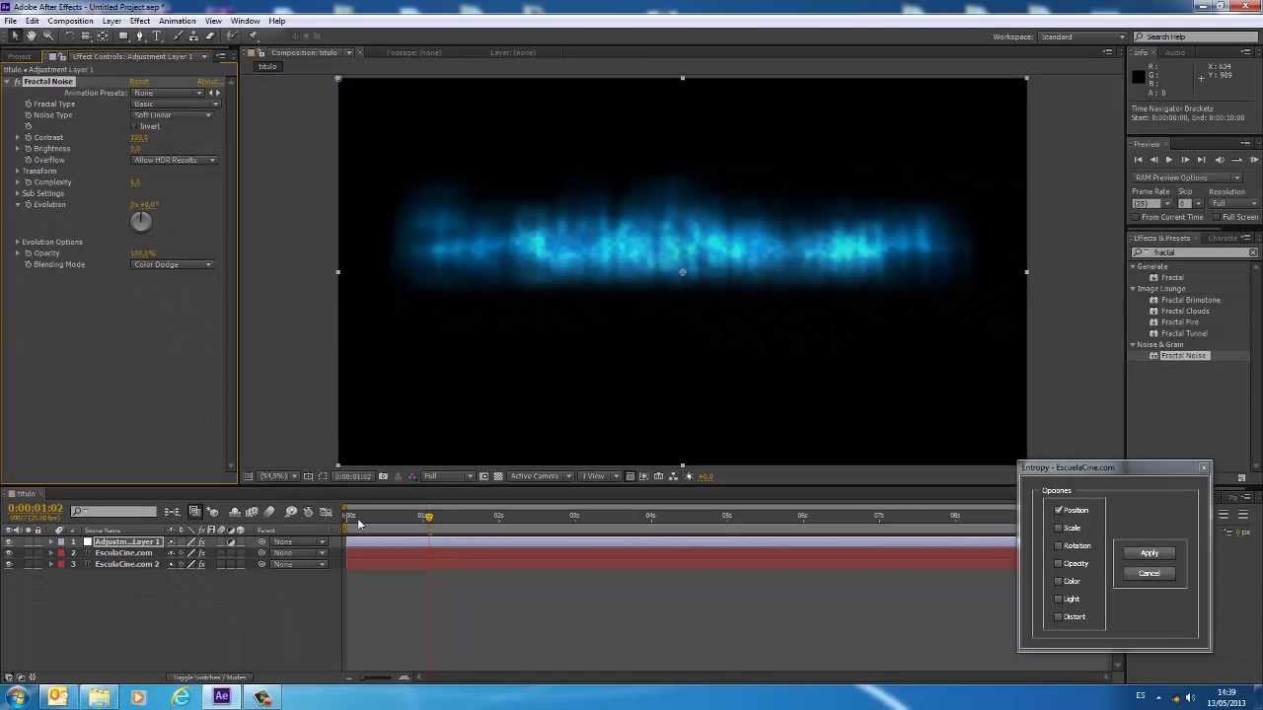1263x710 pixels.
Task: Click Cancel in the Entropy dialog
Action: (1150, 574)
